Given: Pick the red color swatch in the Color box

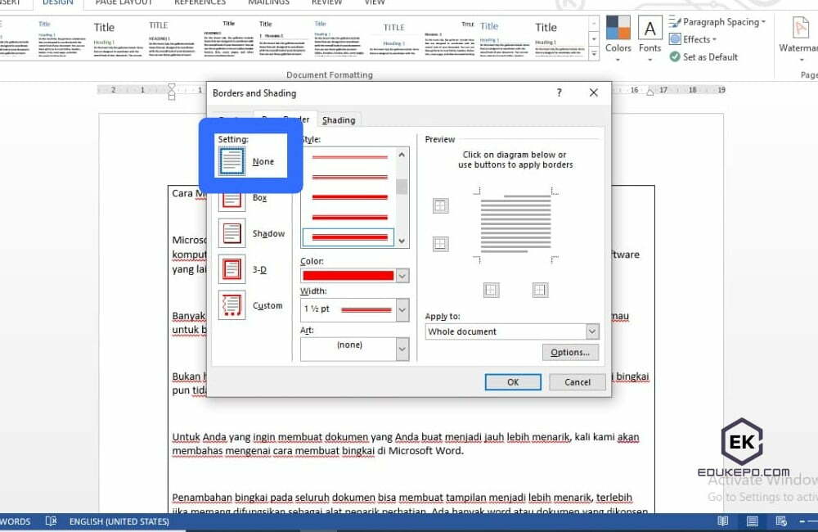Looking at the screenshot, I should tap(349, 275).
